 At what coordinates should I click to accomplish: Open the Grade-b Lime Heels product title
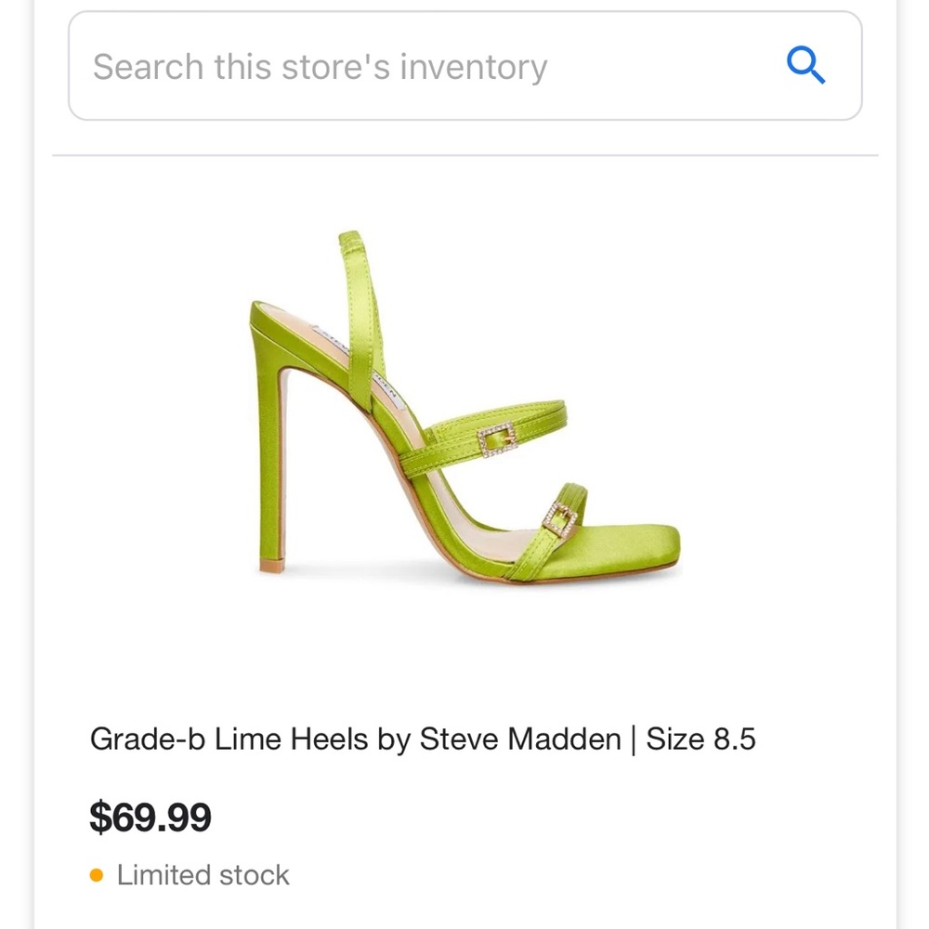424,739
